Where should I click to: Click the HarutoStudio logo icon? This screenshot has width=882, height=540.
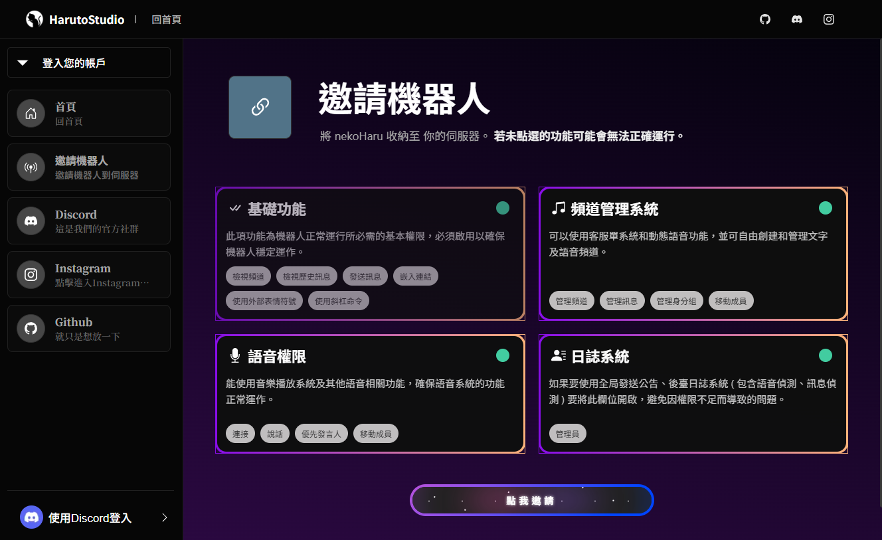(x=34, y=19)
